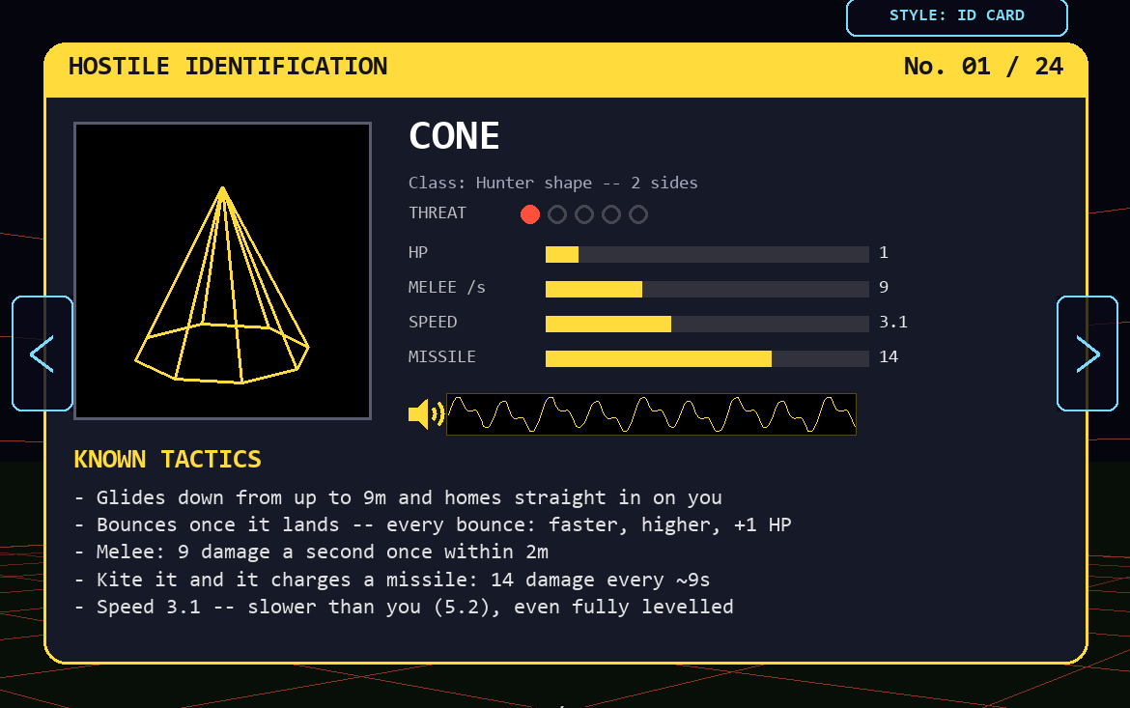Click the HOSTILE IDENTIFICATION header title
The height and width of the screenshot is (708, 1130).
coord(228,67)
